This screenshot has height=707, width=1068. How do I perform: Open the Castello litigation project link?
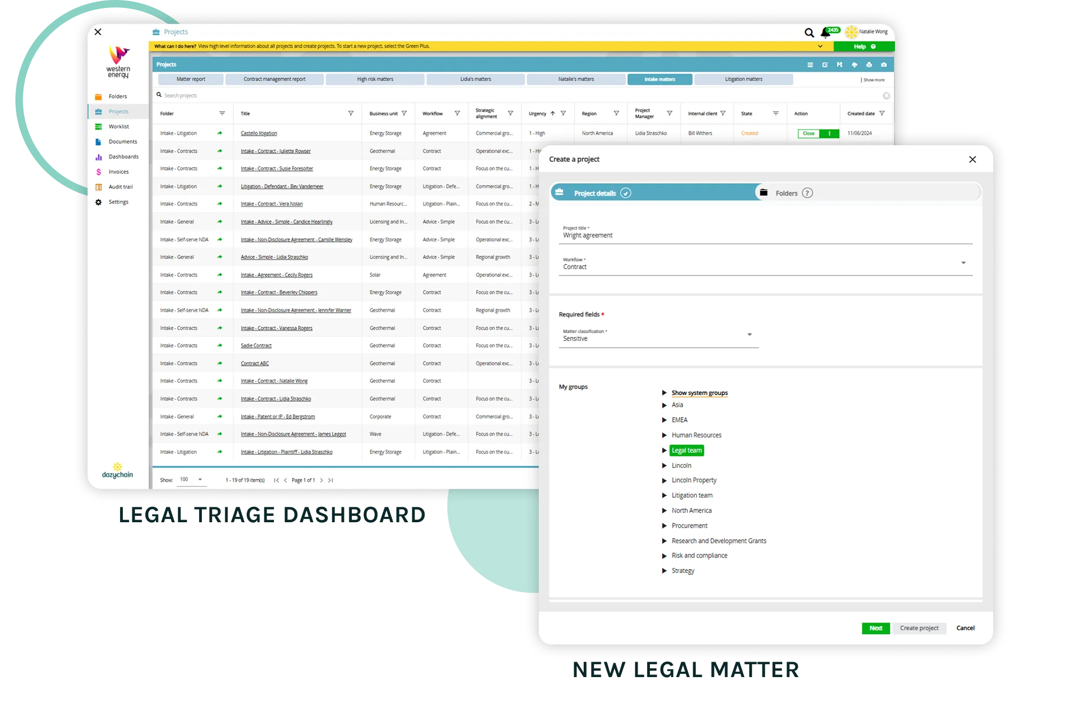[x=259, y=133]
